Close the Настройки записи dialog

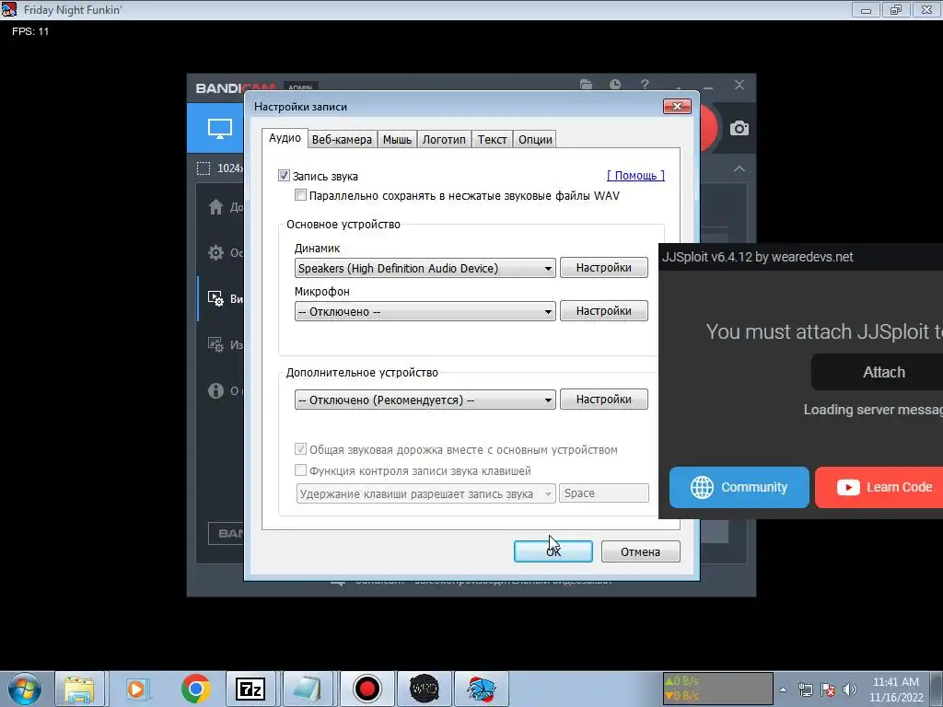tap(677, 107)
